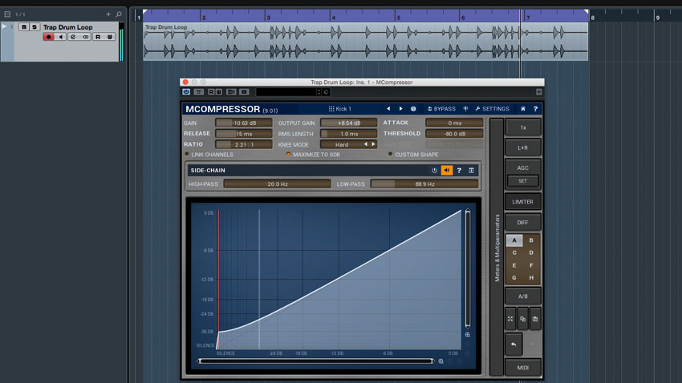Expand Meters & Multiparameters side panel
682x383 pixels.
497,247
